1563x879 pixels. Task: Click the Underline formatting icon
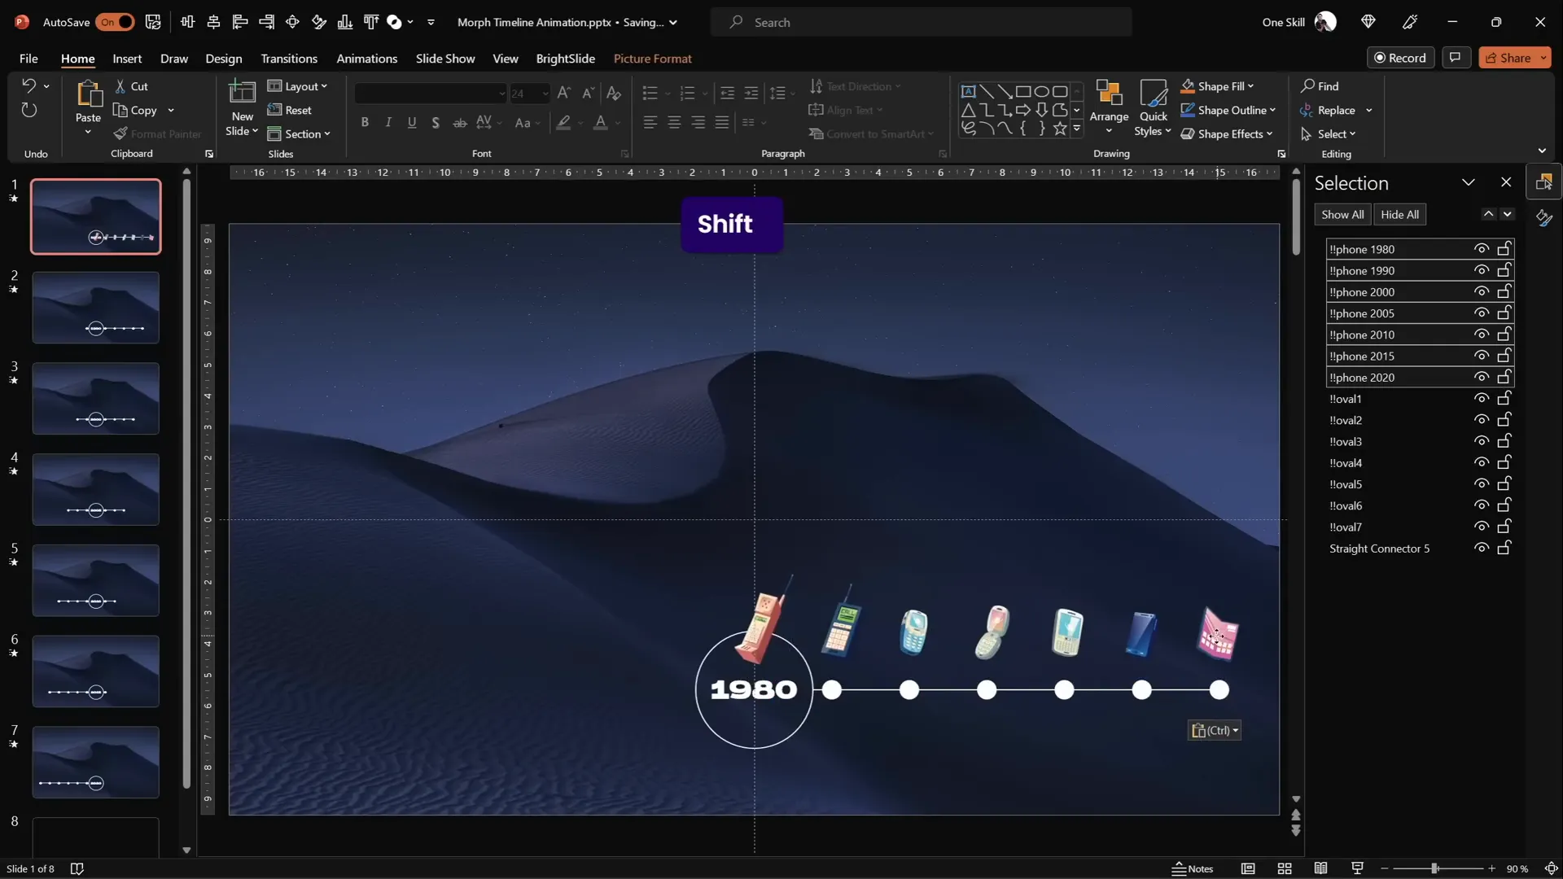[412, 122]
